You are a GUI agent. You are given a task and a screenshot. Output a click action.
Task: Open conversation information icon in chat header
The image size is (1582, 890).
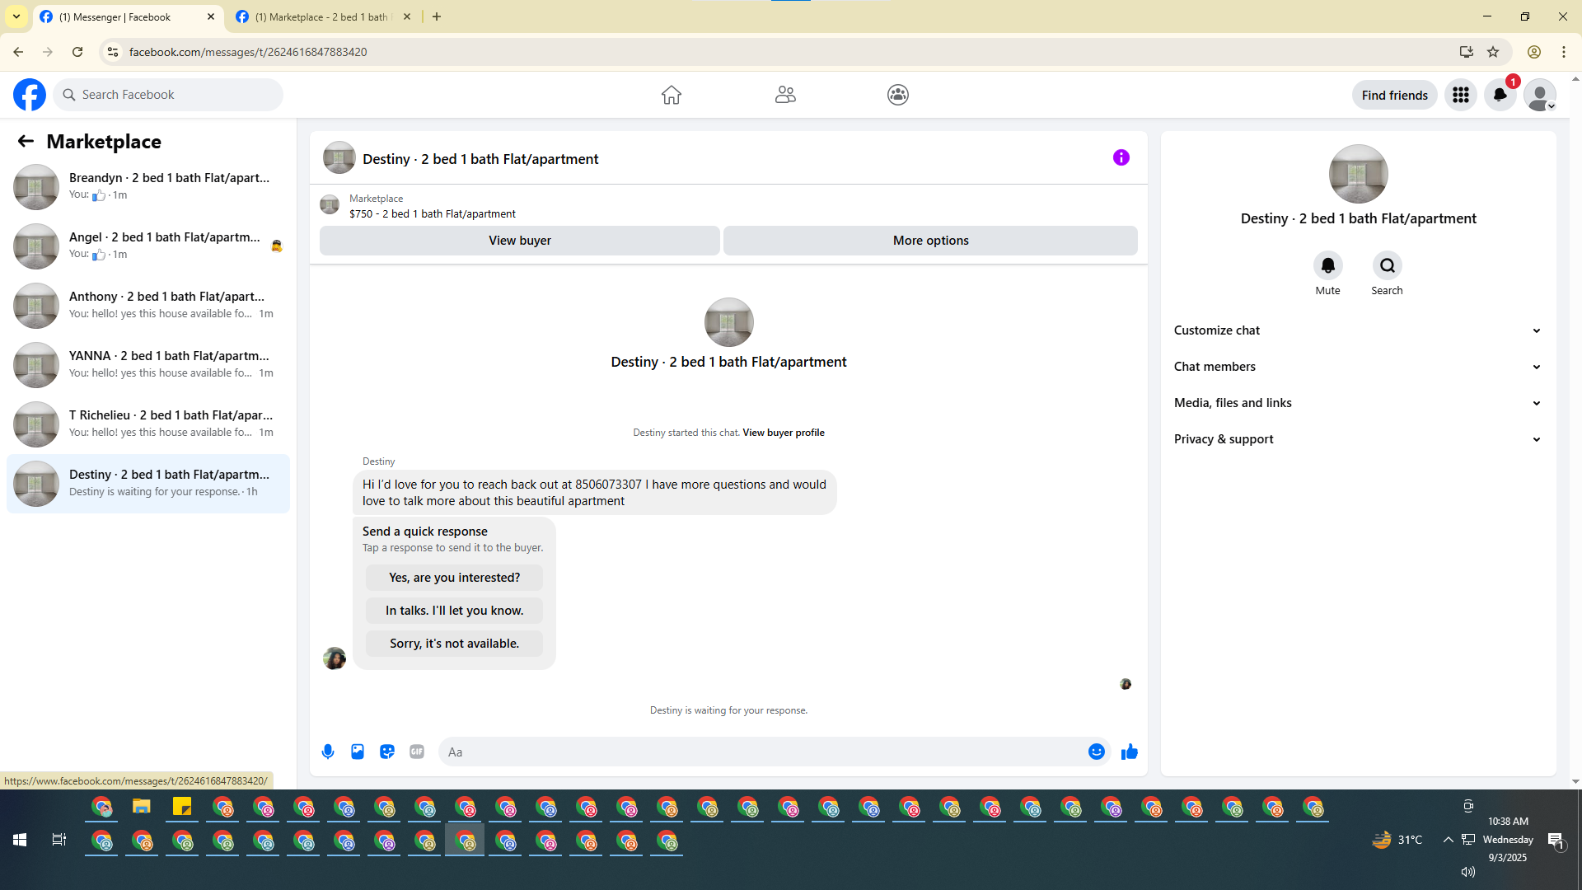[x=1121, y=157]
